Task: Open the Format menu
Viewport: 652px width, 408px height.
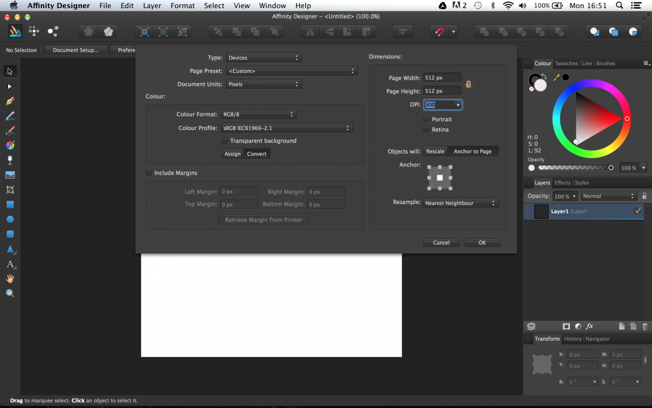Action: (183, 5)
